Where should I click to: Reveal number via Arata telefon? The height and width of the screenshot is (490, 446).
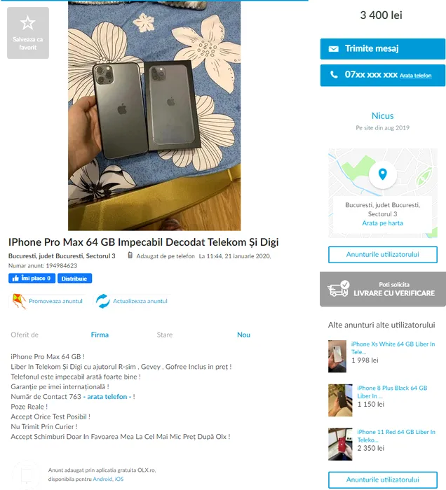pyautogui.click(x=415, y=76)
